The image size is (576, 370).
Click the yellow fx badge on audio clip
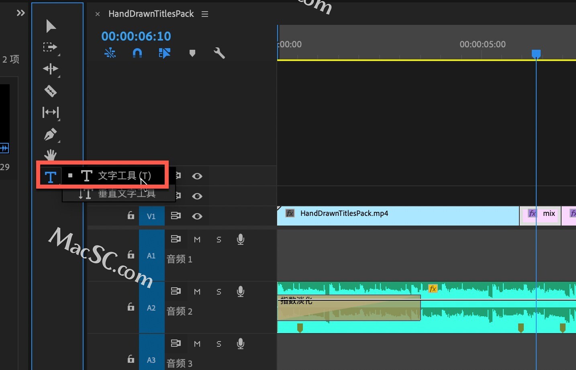tap(433, 289)
